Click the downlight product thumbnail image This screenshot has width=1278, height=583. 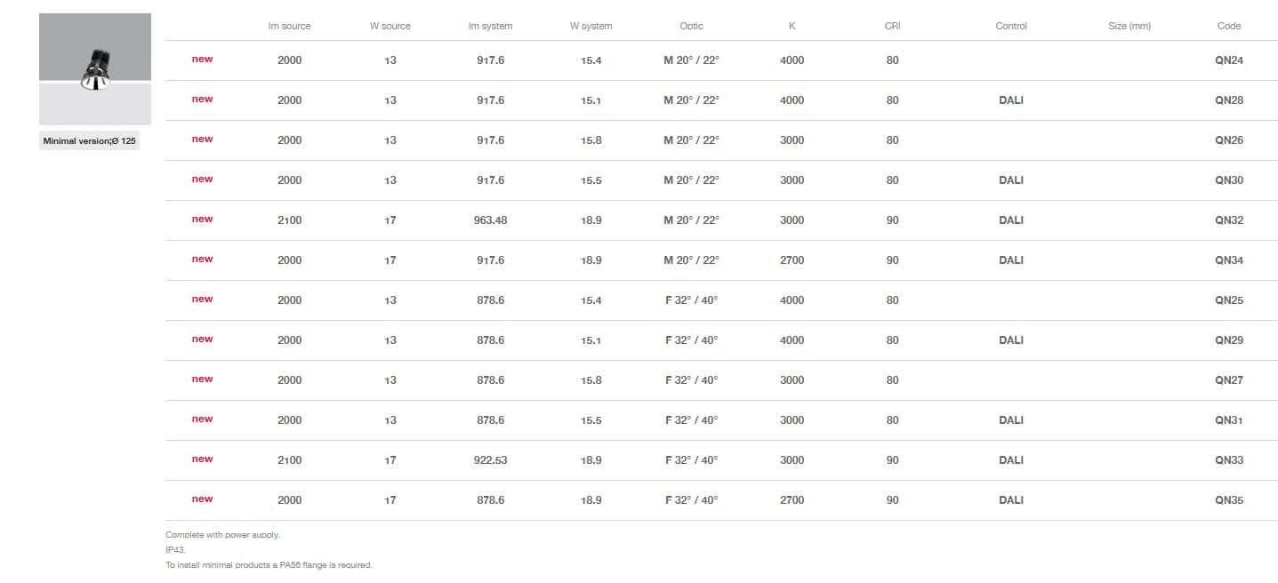[95, 68]
